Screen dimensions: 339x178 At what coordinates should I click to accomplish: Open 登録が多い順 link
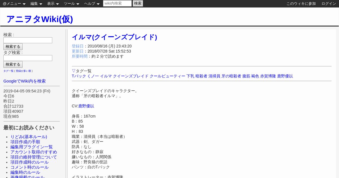[x=23, y=71]
